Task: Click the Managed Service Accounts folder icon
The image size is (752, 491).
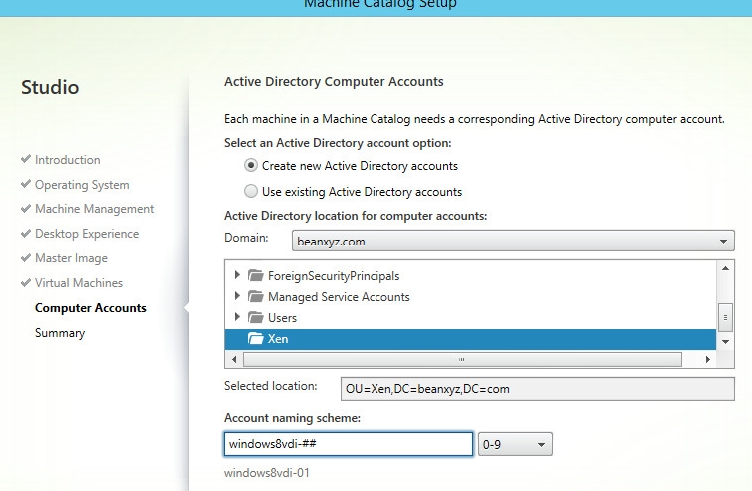Action: [x=255, y=297]
